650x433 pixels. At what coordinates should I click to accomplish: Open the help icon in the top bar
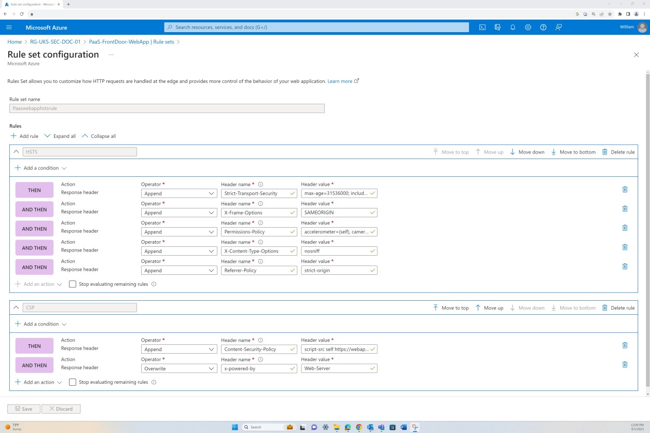(543, 27)
